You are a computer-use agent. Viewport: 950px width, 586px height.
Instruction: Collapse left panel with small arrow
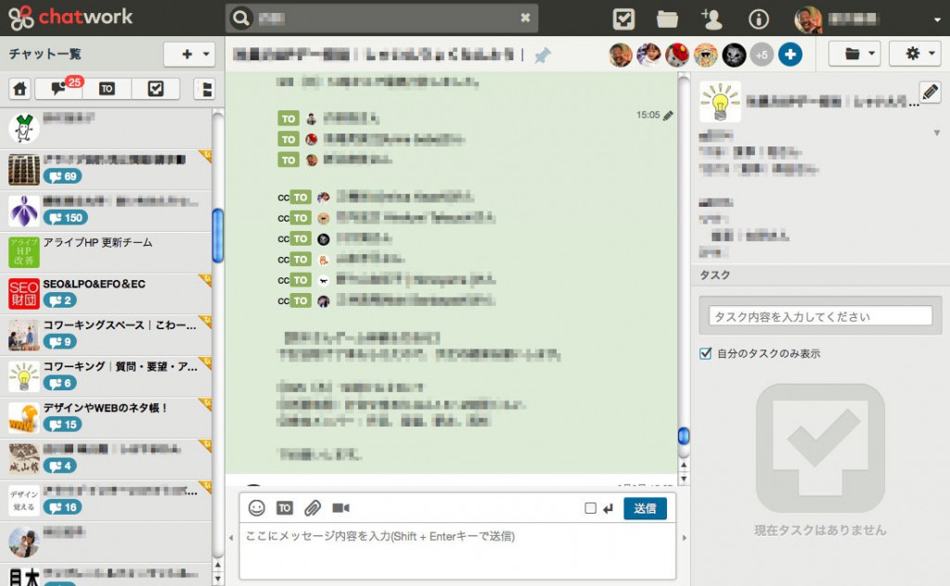pyautogui.click(x=231, y=537)
